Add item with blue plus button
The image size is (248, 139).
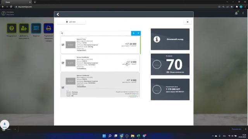tap(133, 33)
